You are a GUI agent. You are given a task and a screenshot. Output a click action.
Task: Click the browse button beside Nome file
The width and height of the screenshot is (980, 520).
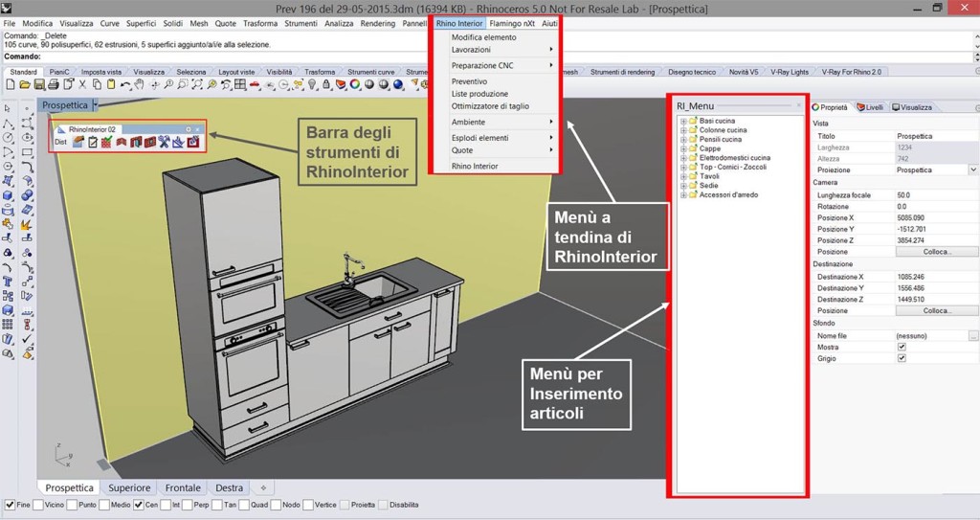tap(972, 336)
